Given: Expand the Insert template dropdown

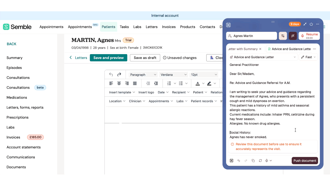Looking at the screenshot, I should (x=122, y=92).
